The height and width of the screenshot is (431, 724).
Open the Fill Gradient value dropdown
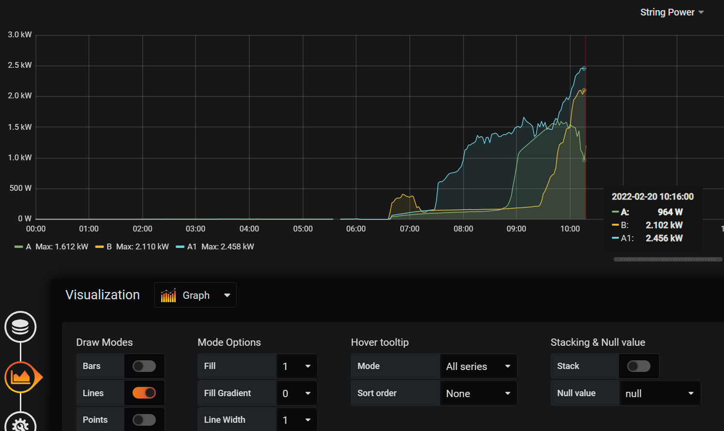[297, 393]
